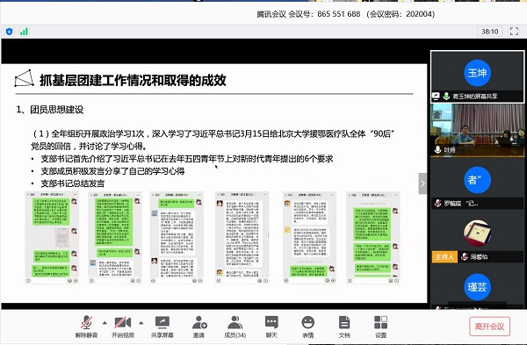Turn on camera with 开启视频
This screenshot has width=527, height=345.
(123, 327)
